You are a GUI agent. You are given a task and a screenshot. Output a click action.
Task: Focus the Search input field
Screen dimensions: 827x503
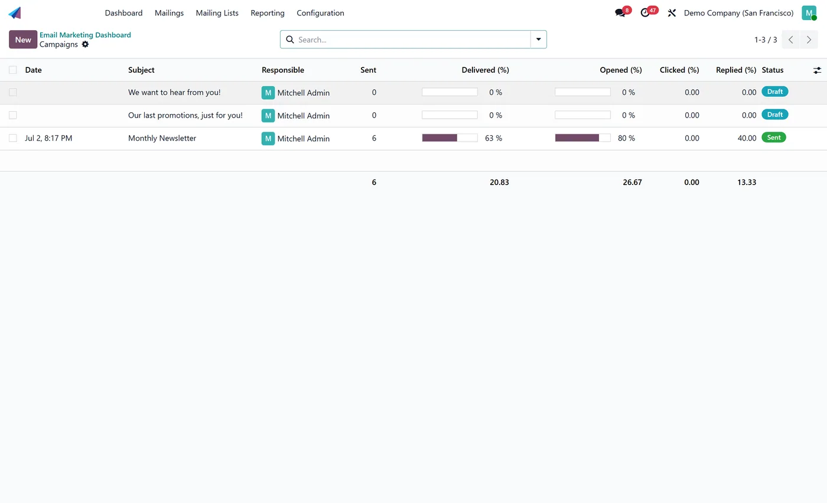[412, 40]
